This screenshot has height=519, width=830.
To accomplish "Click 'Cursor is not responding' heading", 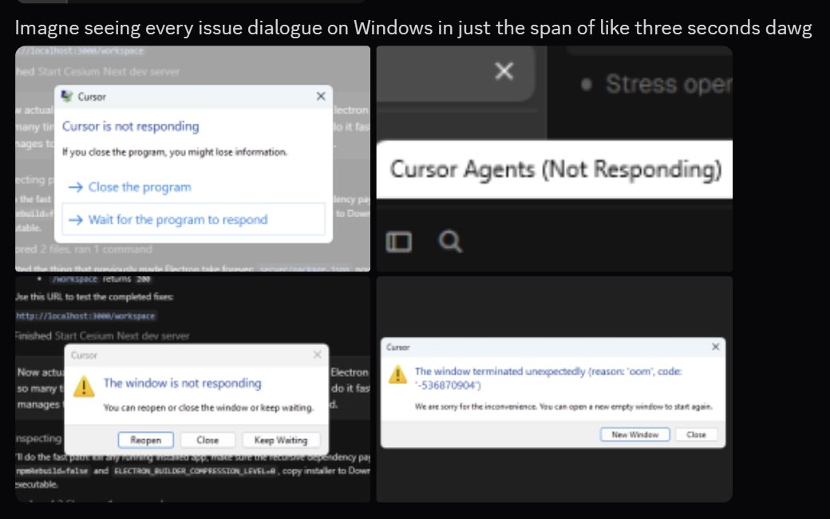I will (x=131, y=126).
